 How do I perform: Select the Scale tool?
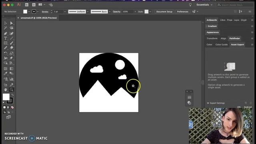(12, 53)
